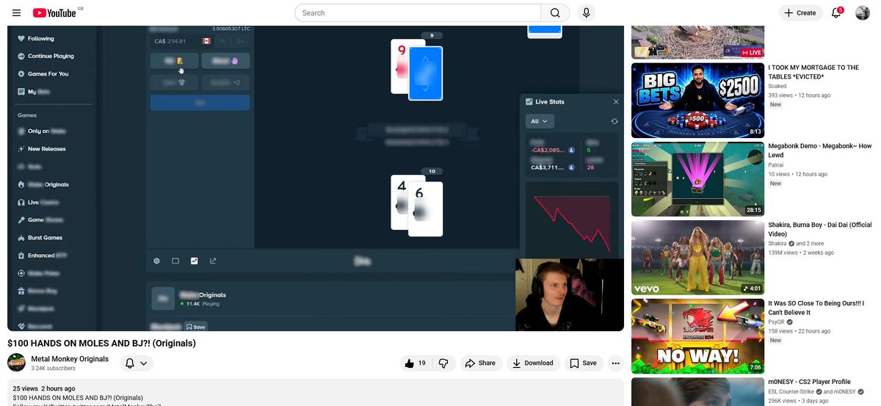Activate voice search microphone

point(586,12)
